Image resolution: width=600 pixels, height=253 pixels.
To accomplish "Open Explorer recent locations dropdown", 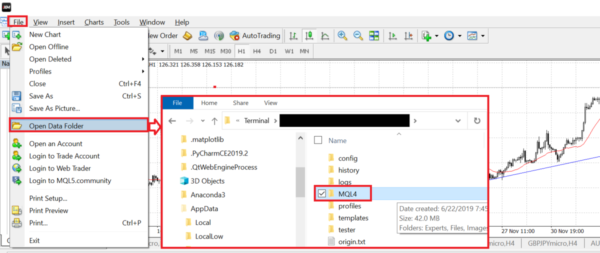I will [202, 121].
